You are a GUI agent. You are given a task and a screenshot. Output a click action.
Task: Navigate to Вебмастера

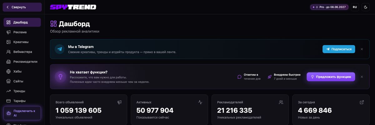22,52
